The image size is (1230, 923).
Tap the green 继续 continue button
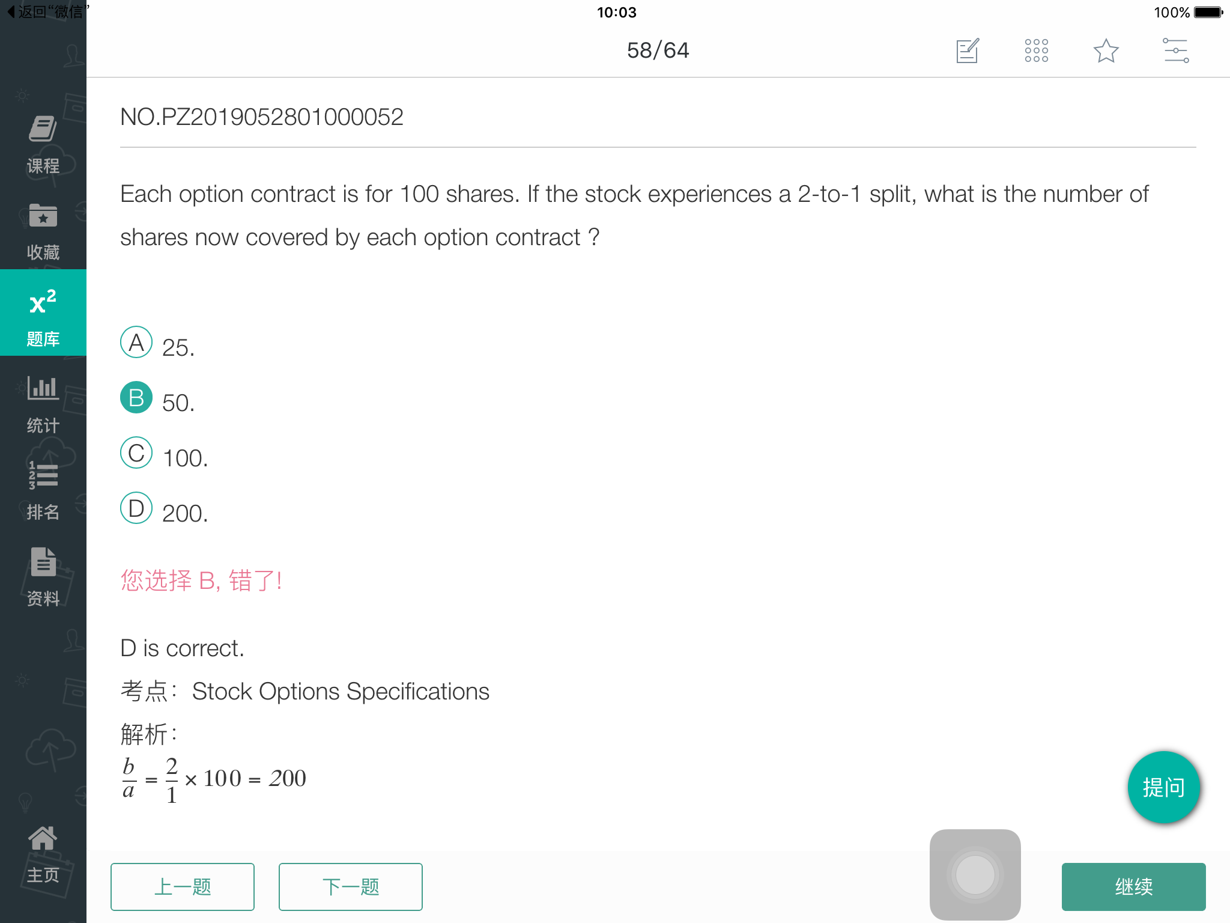click(1133, 887)
